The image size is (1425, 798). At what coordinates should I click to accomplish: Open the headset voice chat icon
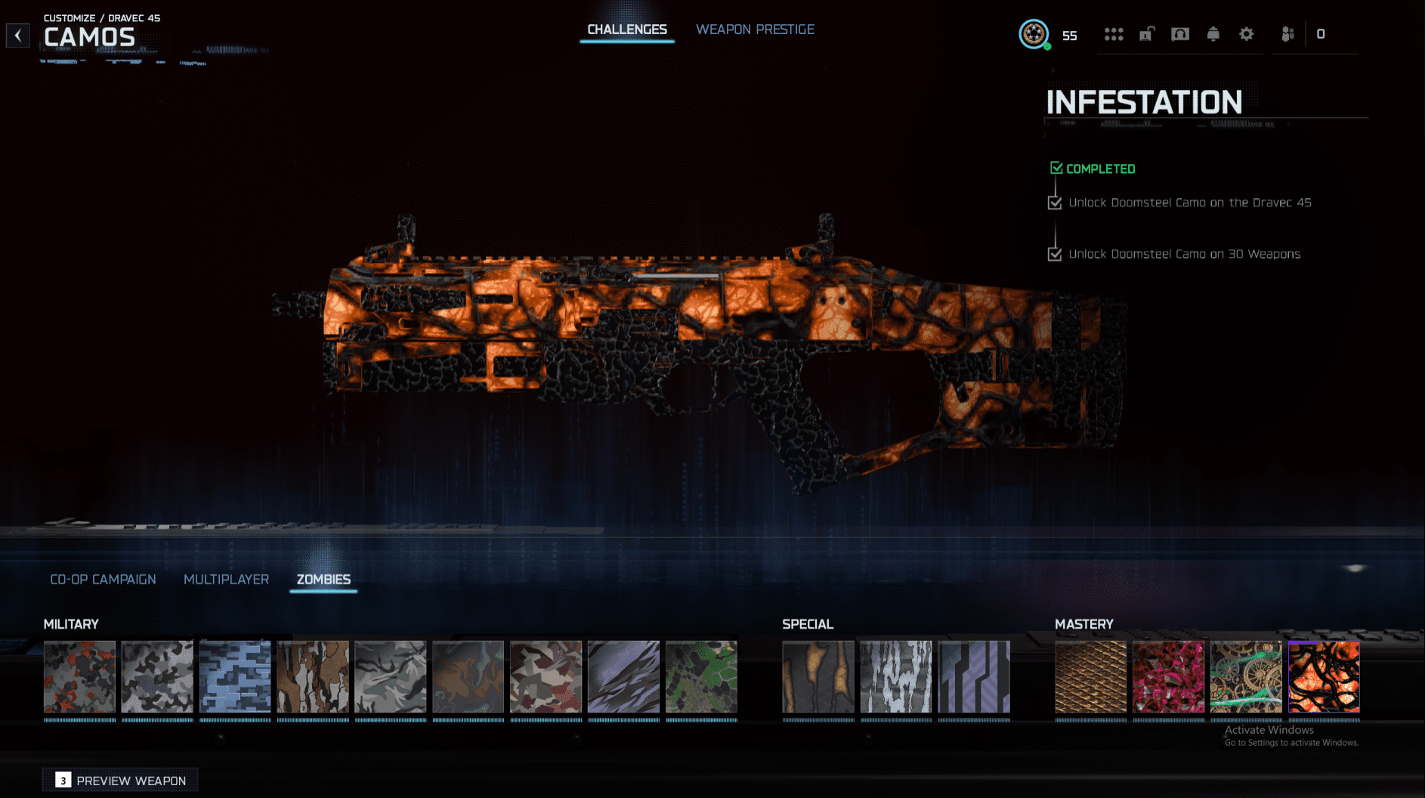point(1179,34)
